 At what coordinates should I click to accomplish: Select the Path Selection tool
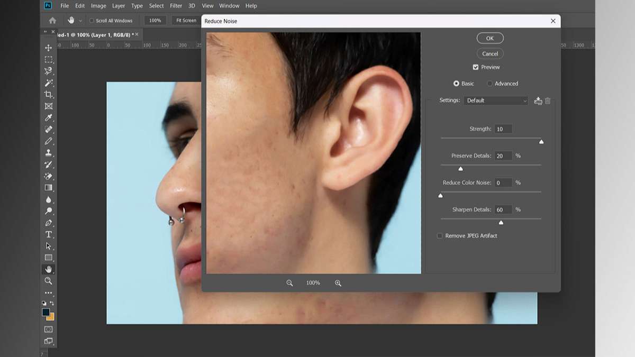[x=49, y=246]
